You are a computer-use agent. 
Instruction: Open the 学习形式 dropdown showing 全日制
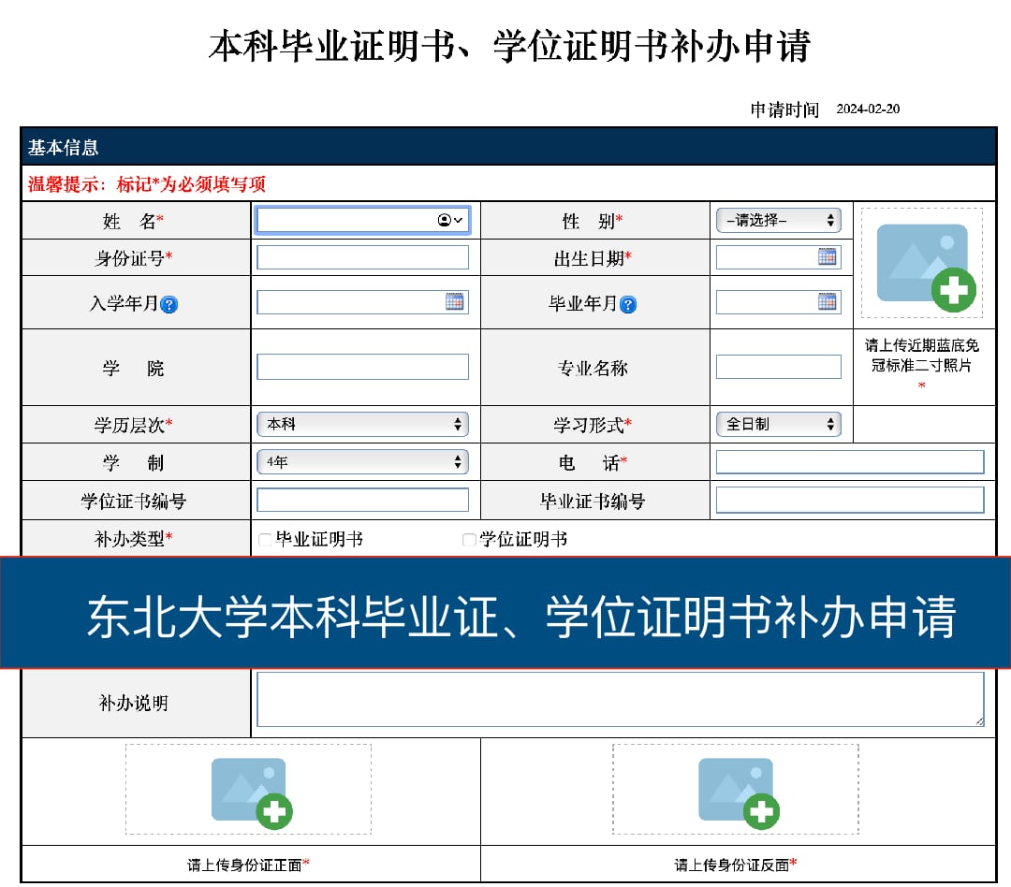tap(778, 425)
